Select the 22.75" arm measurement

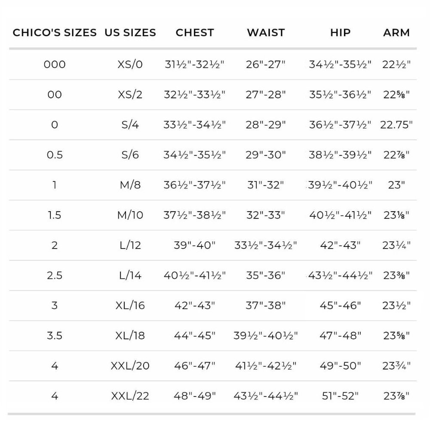pos(396,125)
